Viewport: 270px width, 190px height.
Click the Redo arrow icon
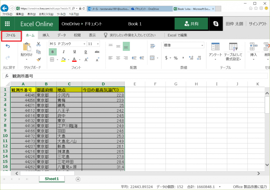(x=8, y=58)
